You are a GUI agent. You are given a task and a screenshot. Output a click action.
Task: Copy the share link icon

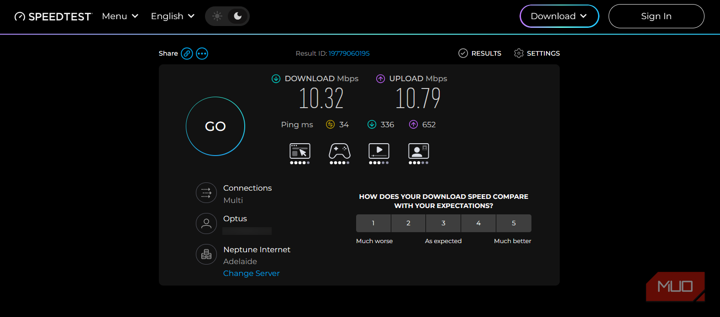coord(187,53)
